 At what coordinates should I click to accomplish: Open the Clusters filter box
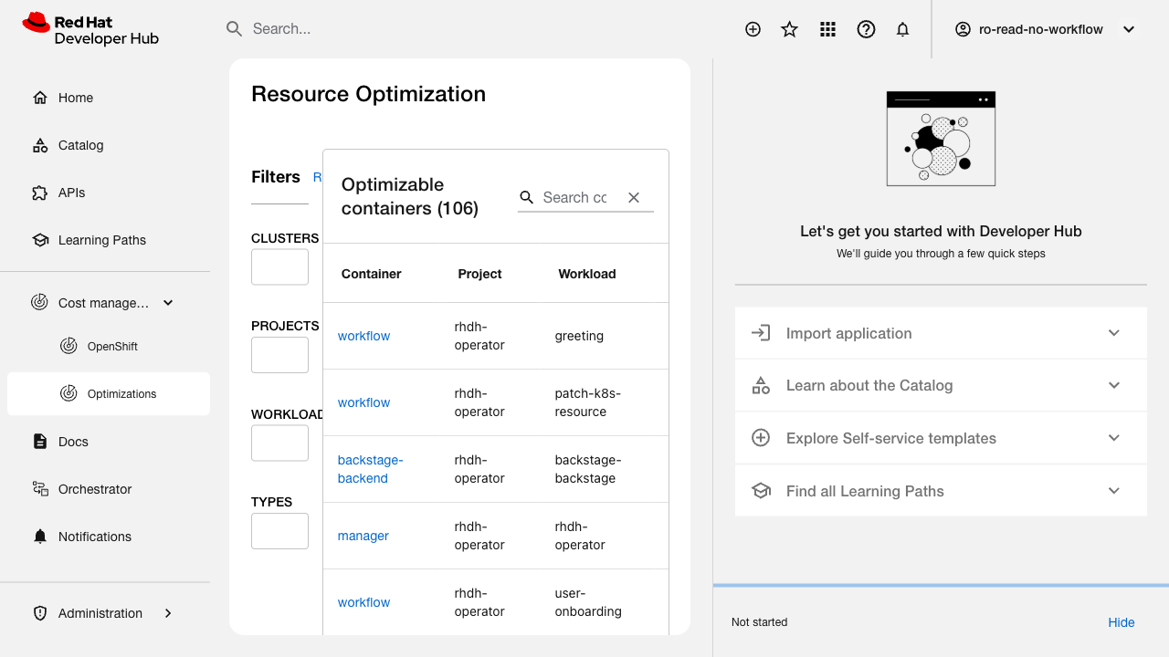(279, 267)
